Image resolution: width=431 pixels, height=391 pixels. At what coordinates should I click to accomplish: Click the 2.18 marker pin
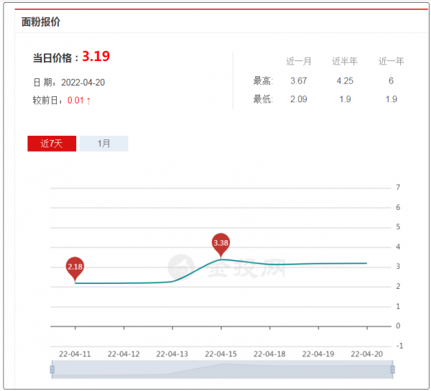(x=75, y=270)
